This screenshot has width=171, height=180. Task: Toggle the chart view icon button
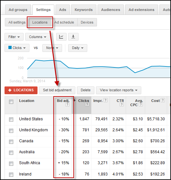tap(61, 37)
